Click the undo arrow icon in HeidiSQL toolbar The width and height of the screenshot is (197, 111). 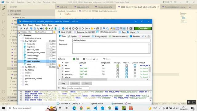pos(38,29)
